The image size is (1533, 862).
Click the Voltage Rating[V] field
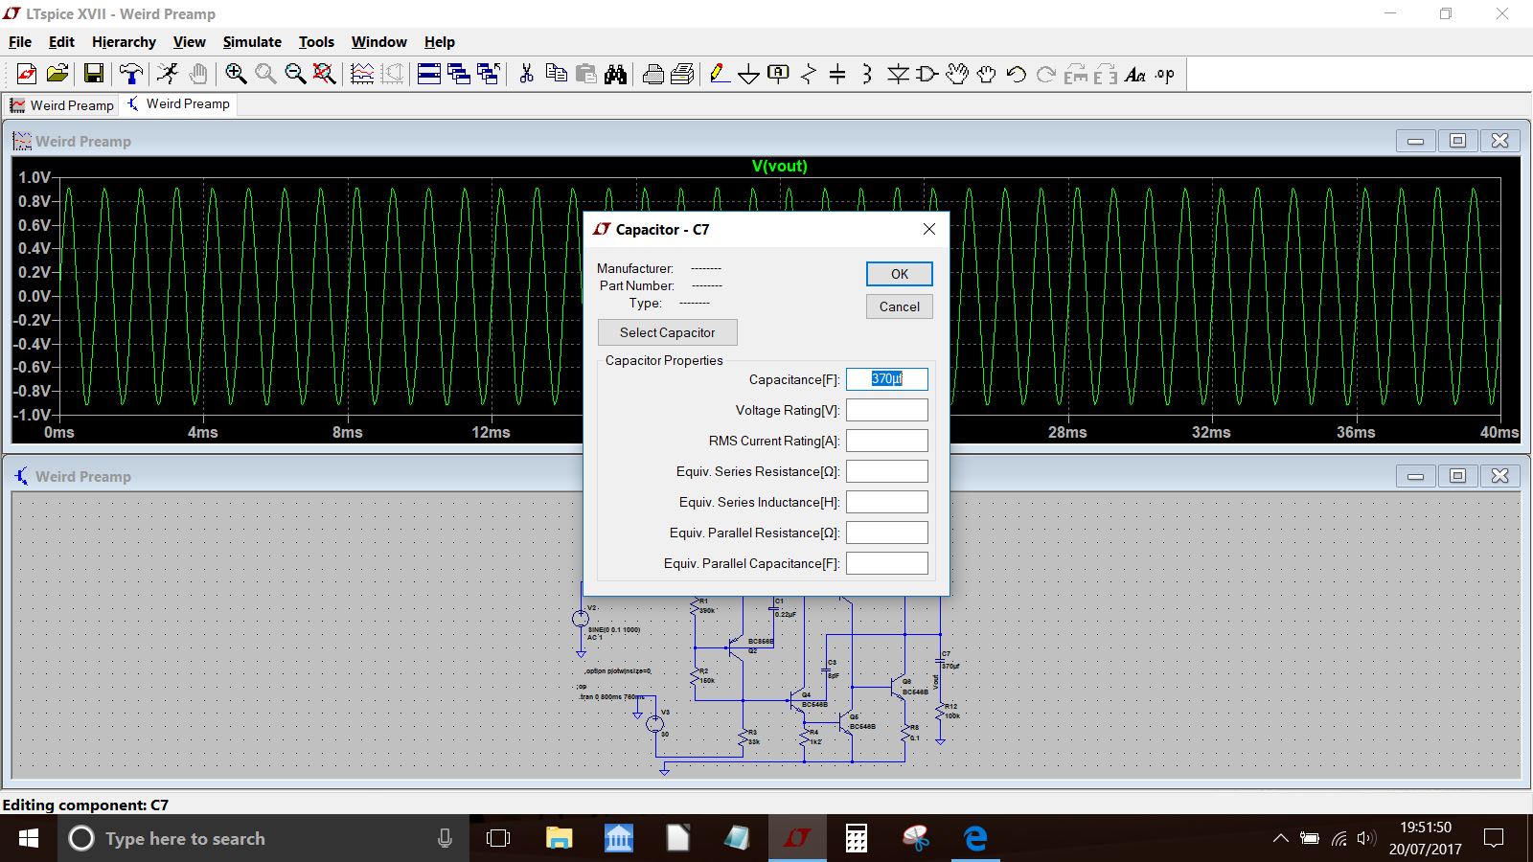point(887,410)
